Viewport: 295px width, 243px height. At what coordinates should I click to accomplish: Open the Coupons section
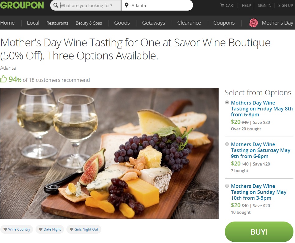pos(224,23)
